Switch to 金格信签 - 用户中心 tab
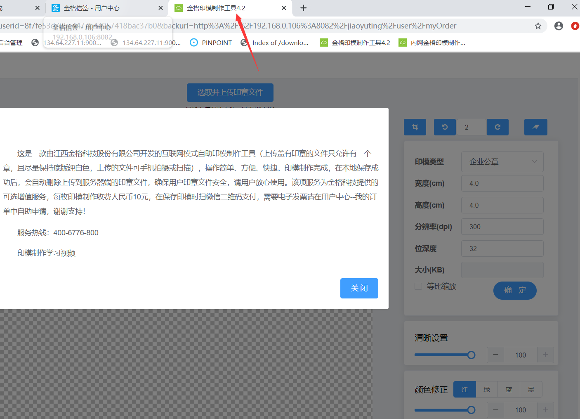 tap(92, 8)
